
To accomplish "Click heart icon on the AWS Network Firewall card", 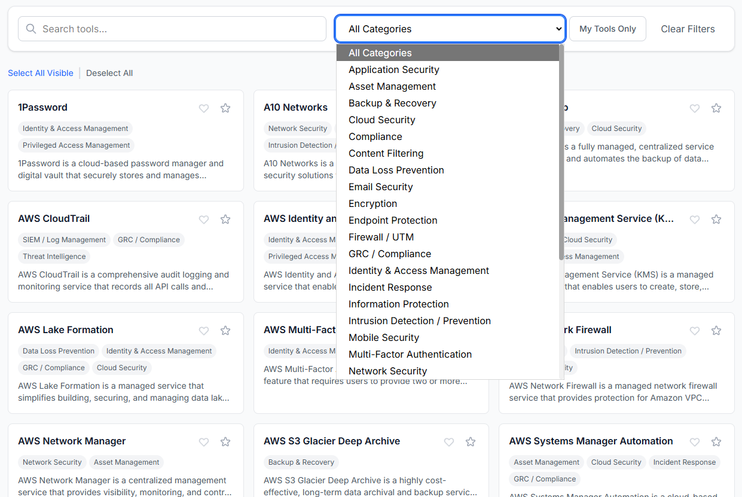I will (x=695, y=331).
